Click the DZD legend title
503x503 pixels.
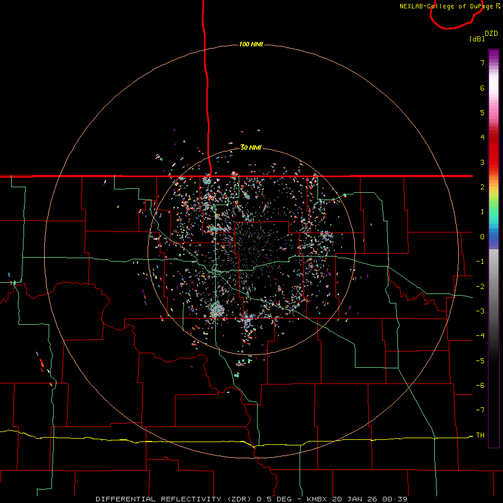[x=491, y=34]
